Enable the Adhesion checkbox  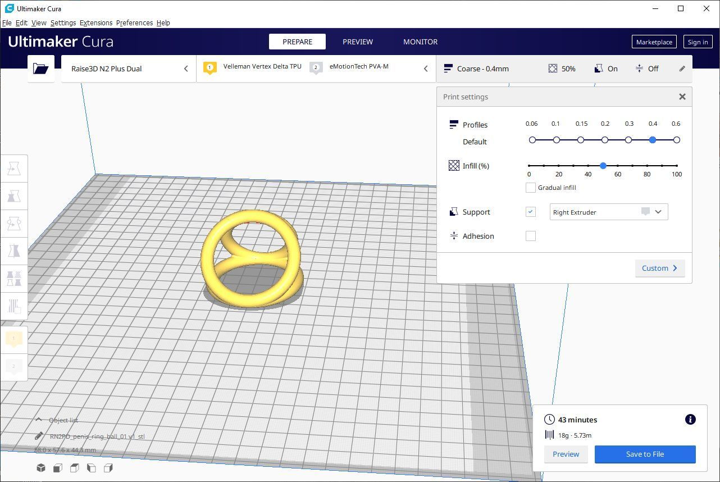coord(530,236)
